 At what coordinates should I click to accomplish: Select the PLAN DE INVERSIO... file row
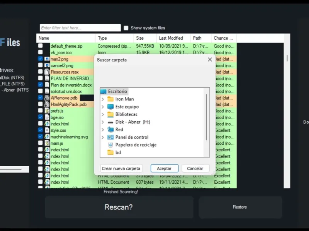coord(71,79)
